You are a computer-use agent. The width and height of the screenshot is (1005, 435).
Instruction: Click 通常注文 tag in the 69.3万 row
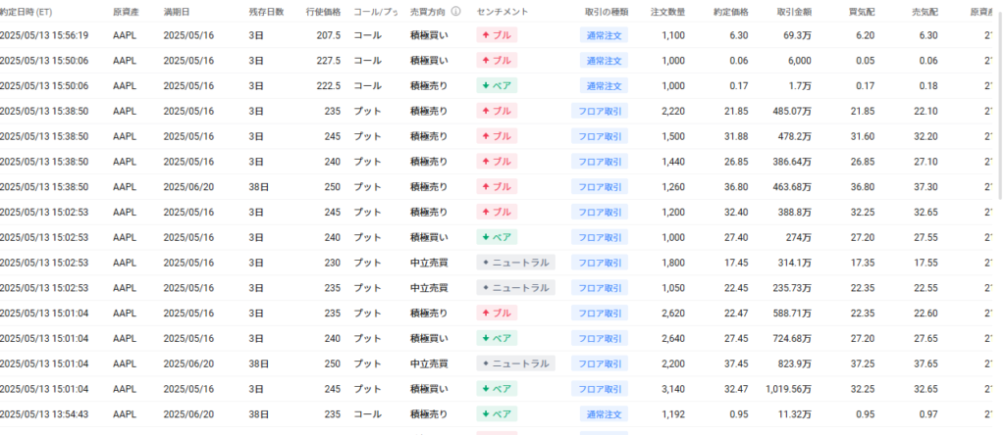click(604, 34)
